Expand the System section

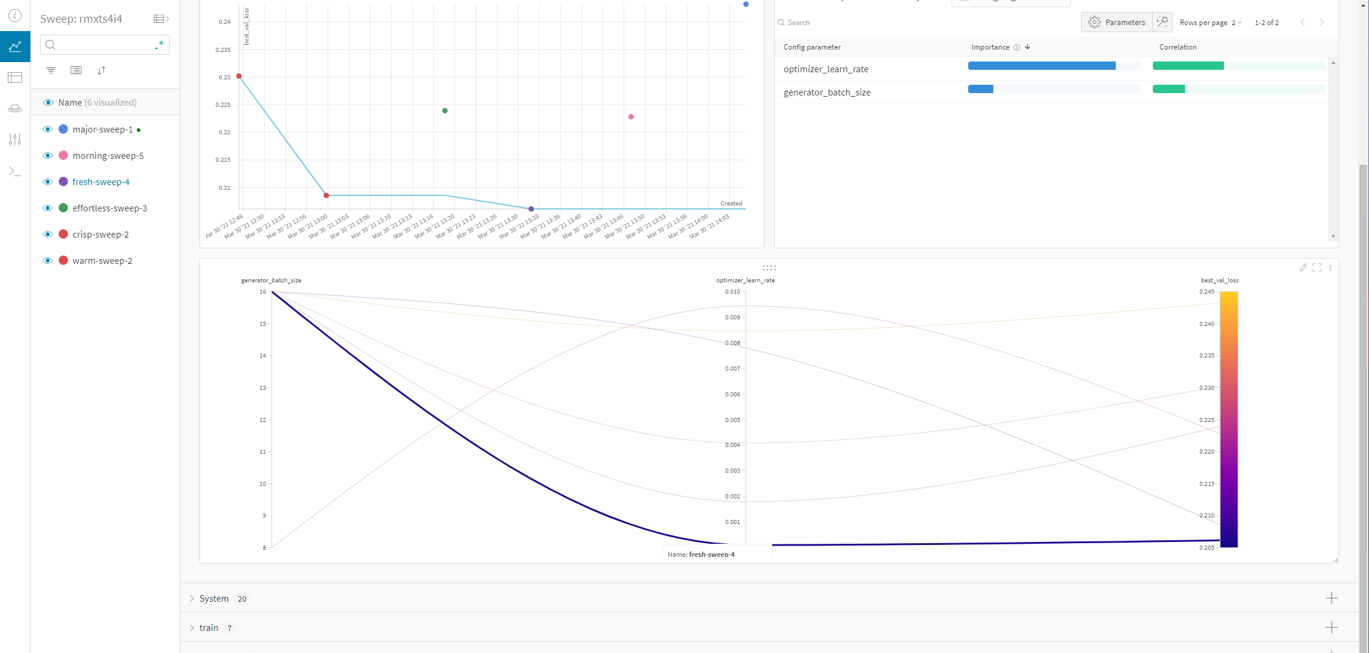click(192, 598)
